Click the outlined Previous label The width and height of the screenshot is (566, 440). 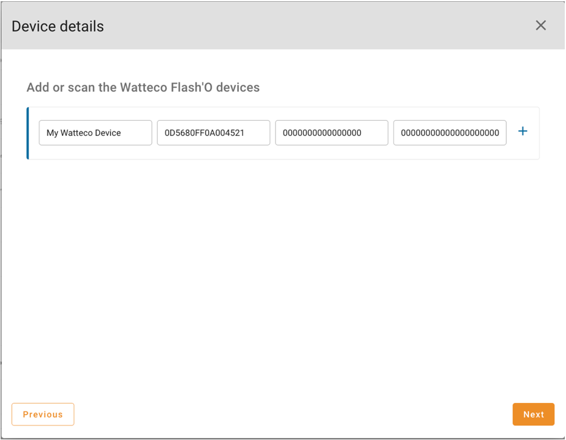[x=43, y=415]
